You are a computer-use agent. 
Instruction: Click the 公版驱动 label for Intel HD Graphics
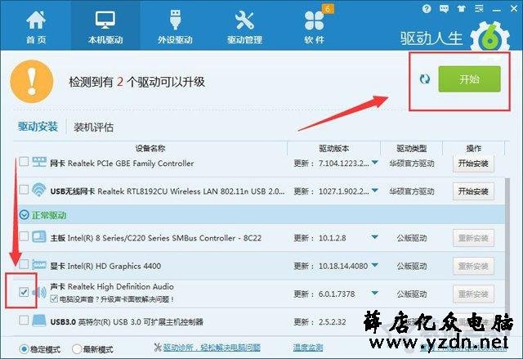[412, 267]
